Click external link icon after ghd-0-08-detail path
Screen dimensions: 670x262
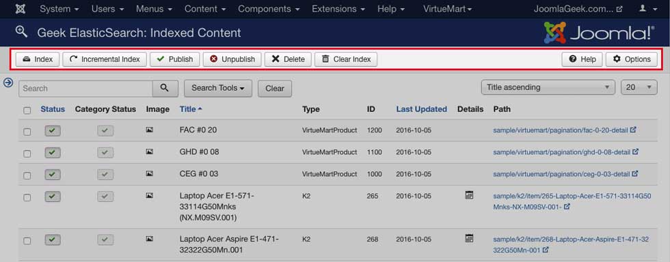click(635, 151)
